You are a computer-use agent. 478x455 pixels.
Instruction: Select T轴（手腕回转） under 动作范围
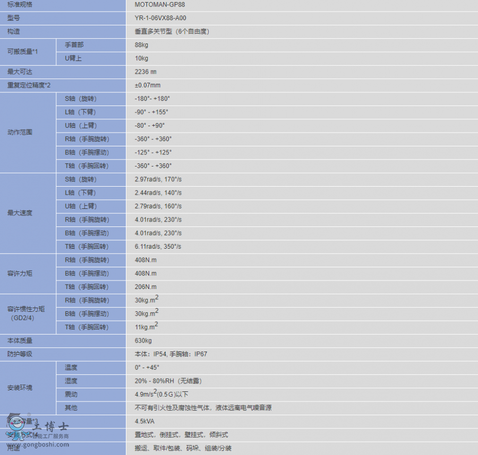[87, 166]
